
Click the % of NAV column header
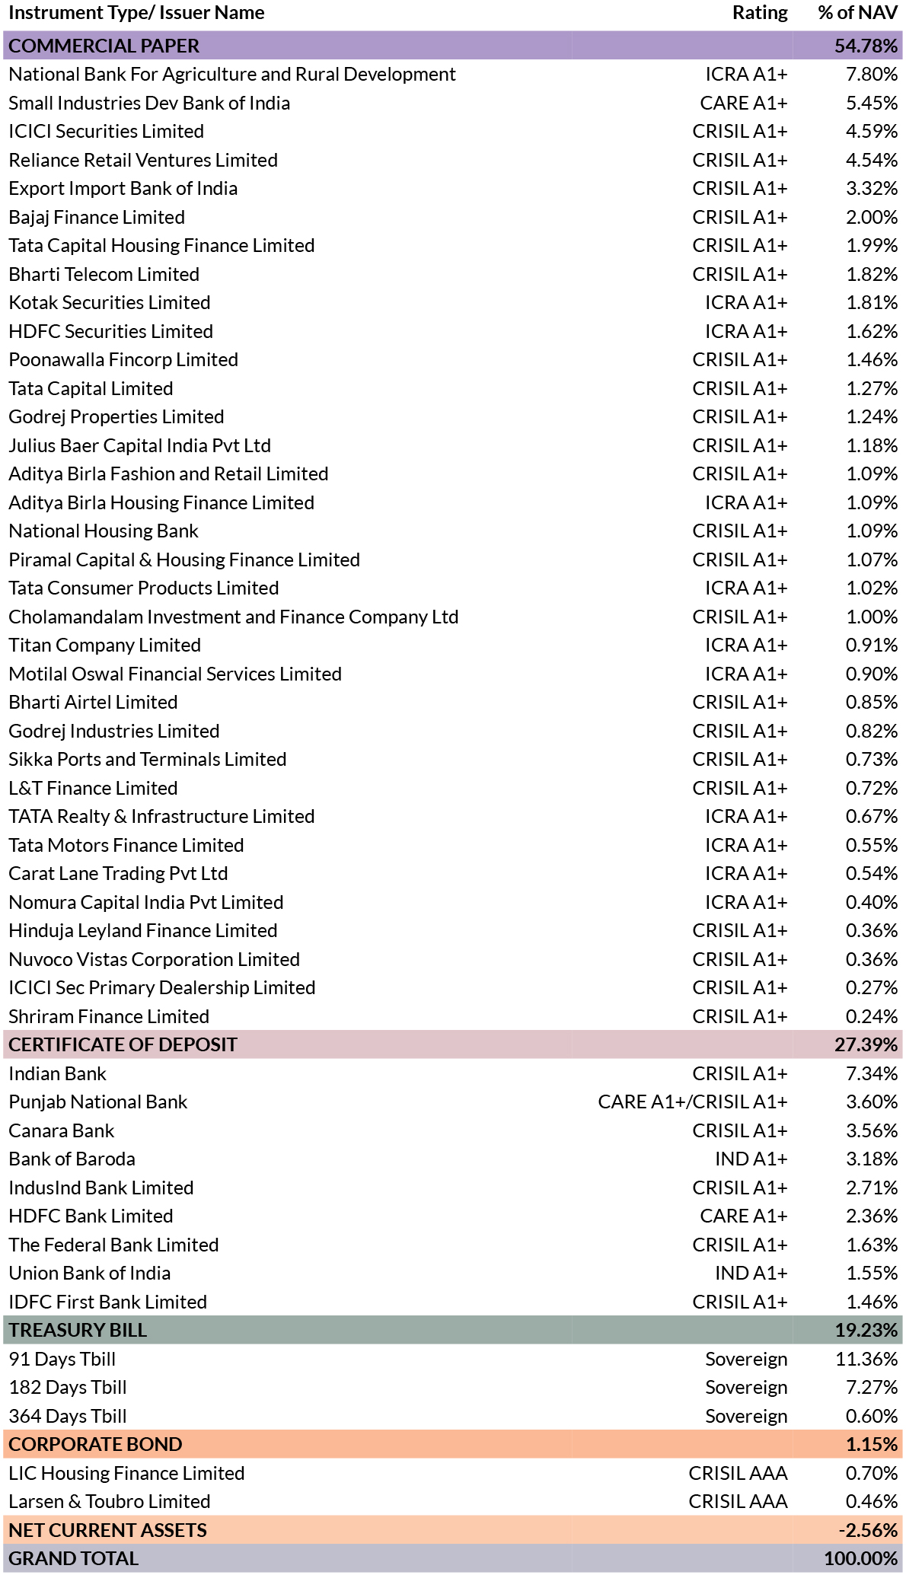point(858,13)
